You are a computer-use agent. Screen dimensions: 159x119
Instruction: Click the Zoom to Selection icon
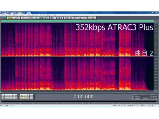(21, 98)
